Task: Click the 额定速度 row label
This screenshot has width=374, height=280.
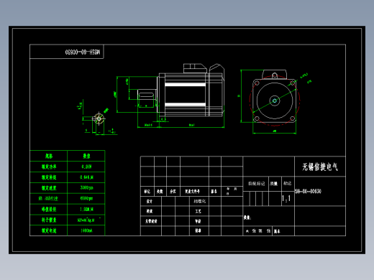Action: [x=49, y=188]
